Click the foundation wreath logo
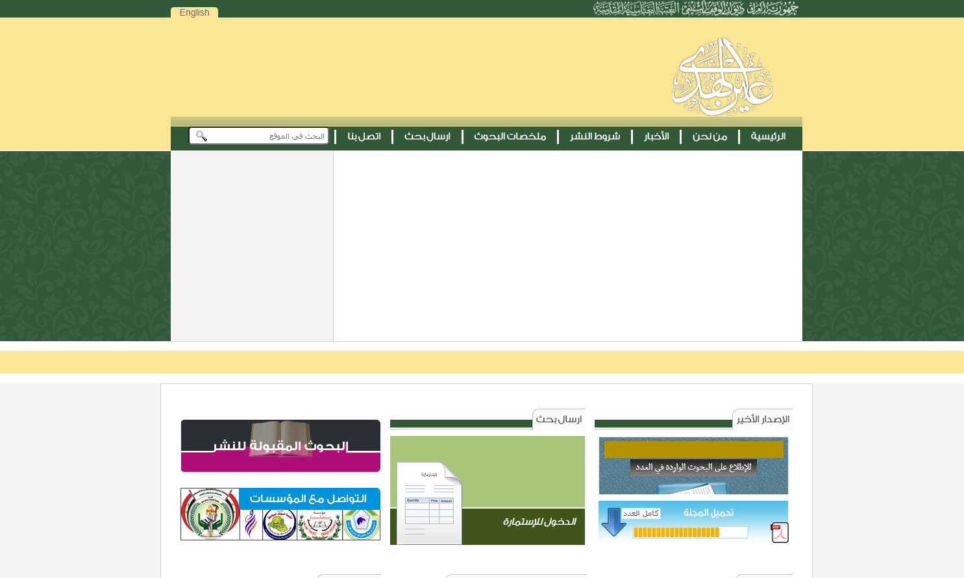The width and height of the screenshot is (964, 578). point(319,524)
